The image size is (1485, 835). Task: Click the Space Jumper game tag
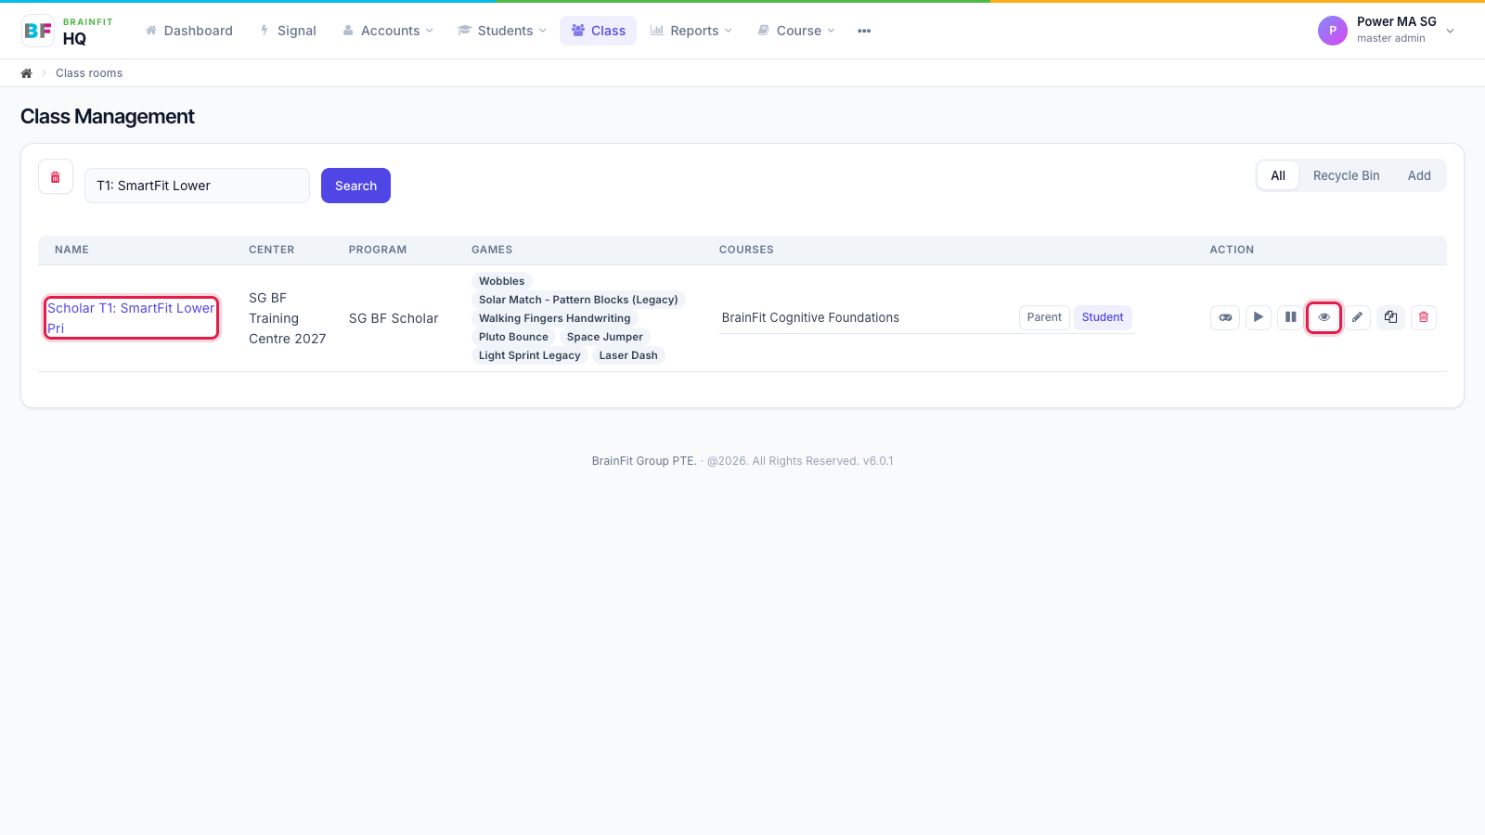pos(604,337)
